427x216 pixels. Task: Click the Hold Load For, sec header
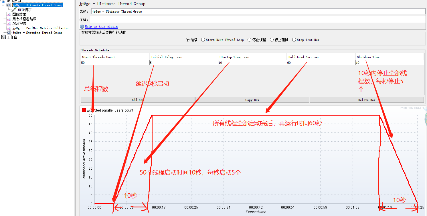coord(321,57)
